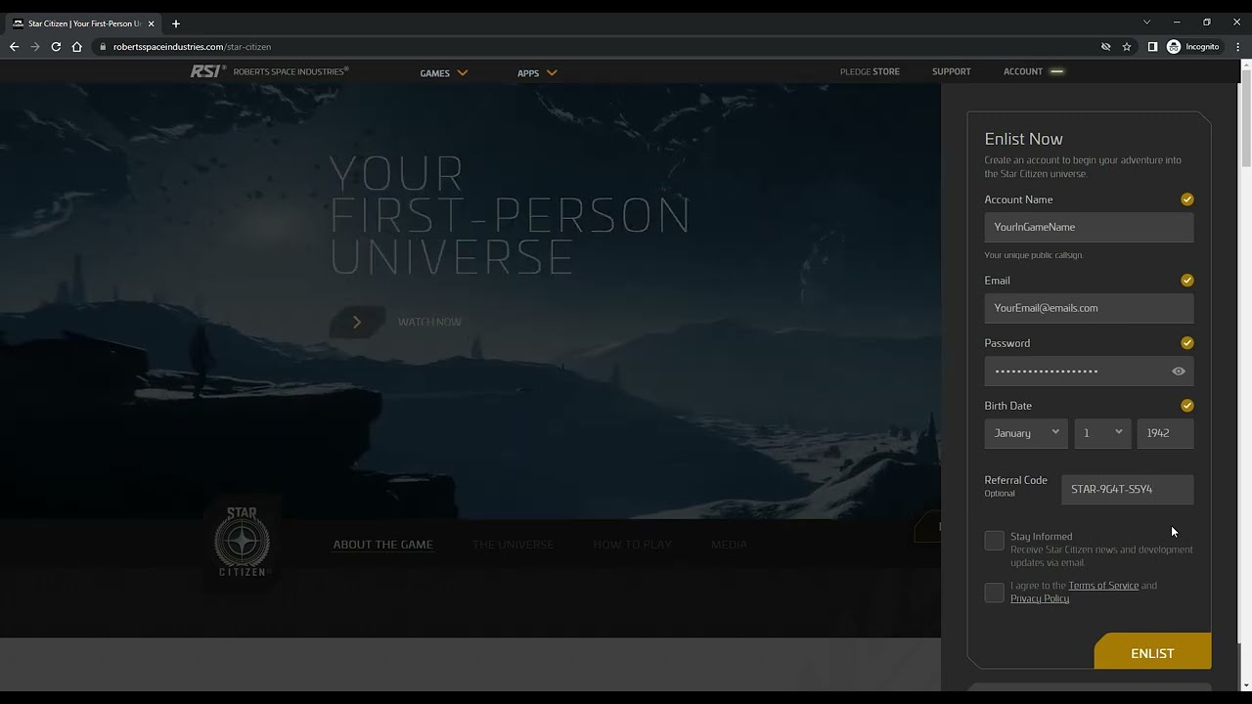Viewport: 1252px width, 704px height.
Task: Open the Account menu
Action: tap(1033, 71)
